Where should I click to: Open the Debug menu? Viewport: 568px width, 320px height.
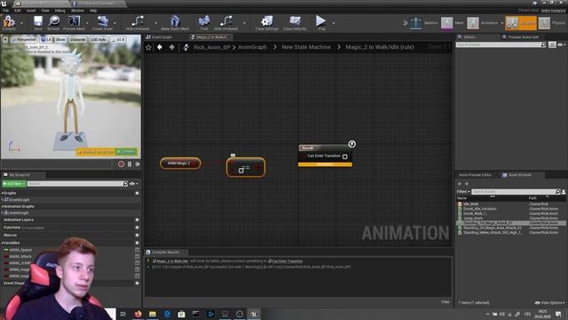(59, 11)
